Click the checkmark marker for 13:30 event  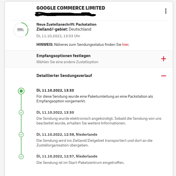tap(21, 113)
